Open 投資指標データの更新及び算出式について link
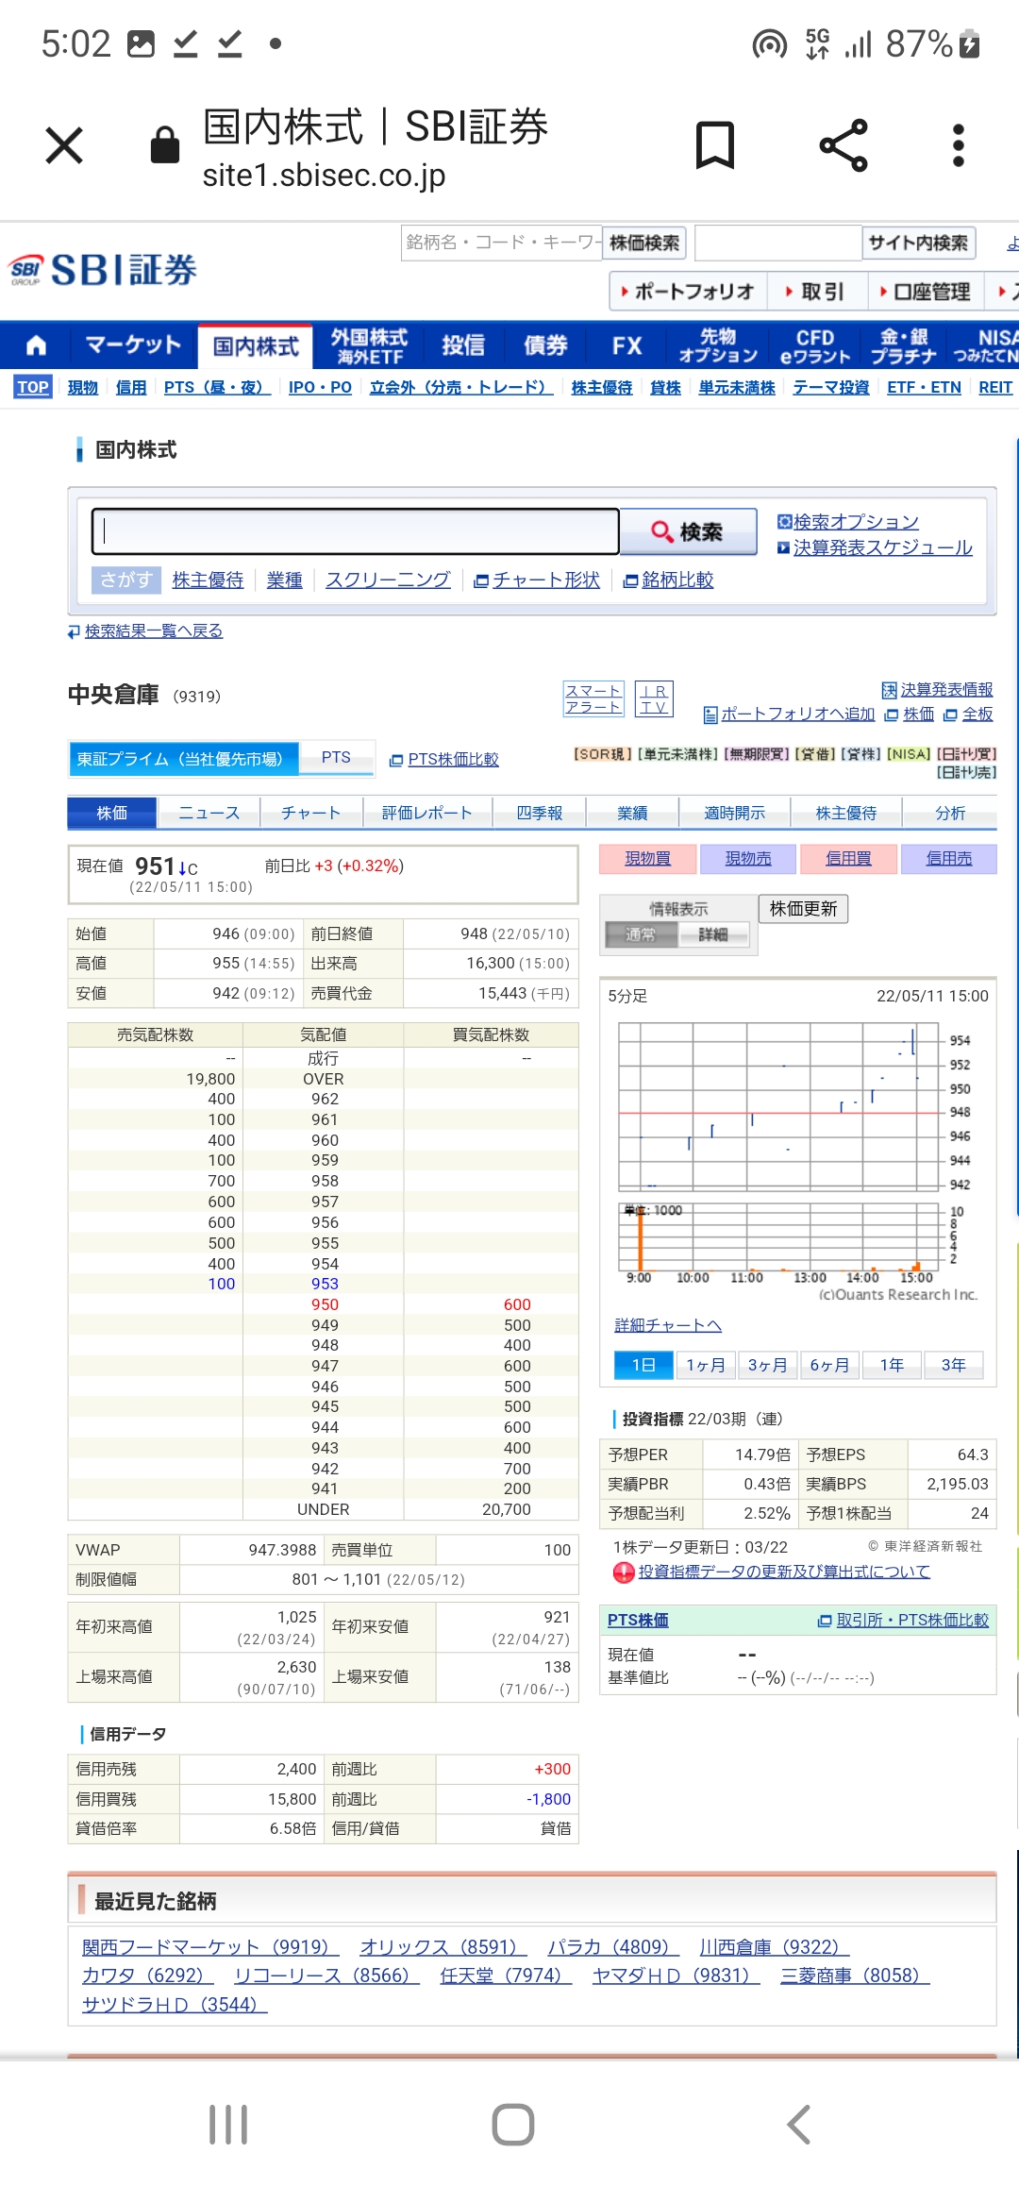Viewport: 1019px width, 2186px height. pos(784,1572)
